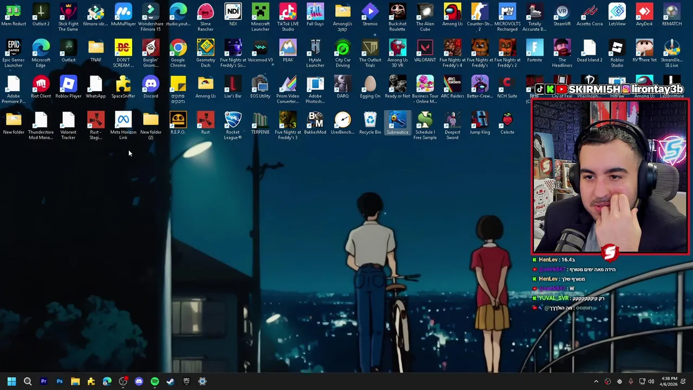
Task: Select the Epic Games Launcher desktop icon
Action: pyautogui.click(x=14, y=54)
